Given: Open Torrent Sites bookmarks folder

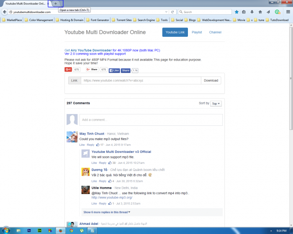Looking at the screenshot, I should pyautogui.click(x=122, y=20).
